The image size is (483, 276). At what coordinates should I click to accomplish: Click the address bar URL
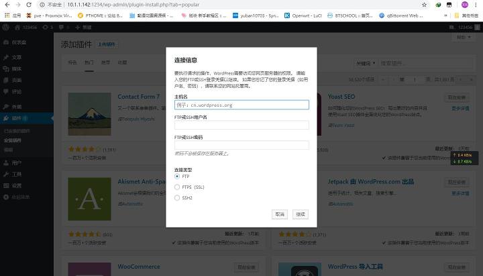[x=133, y=5]
